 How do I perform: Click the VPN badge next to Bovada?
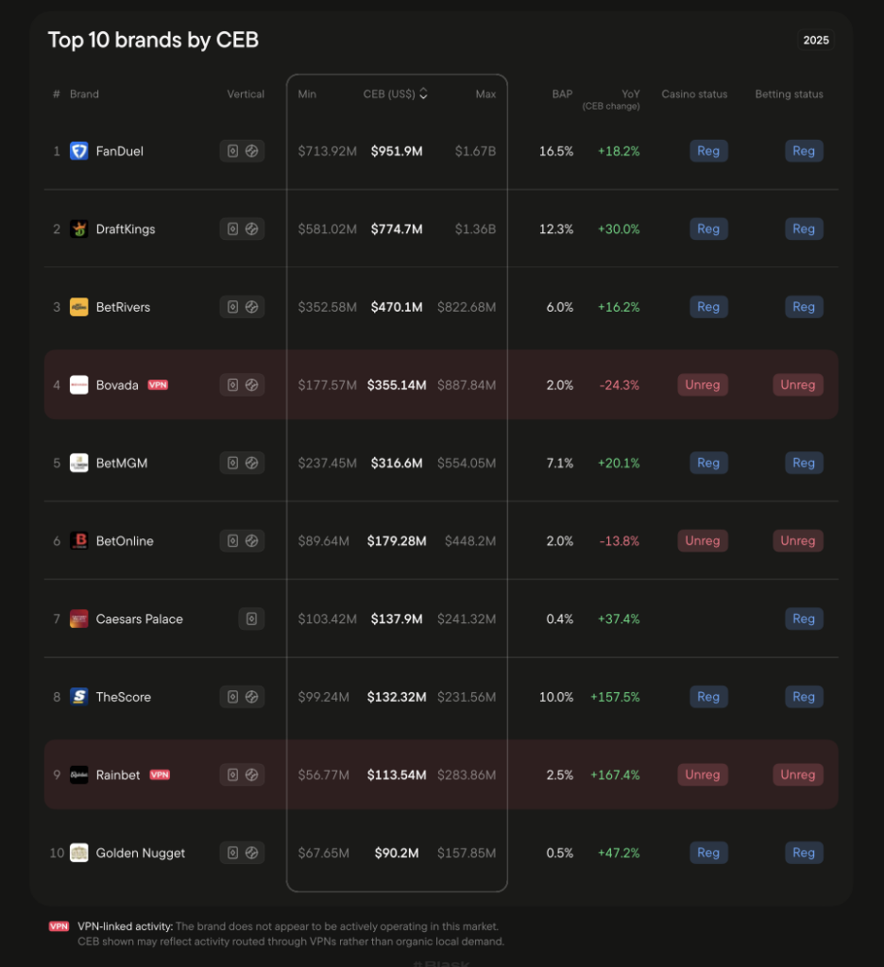point(158,385)
